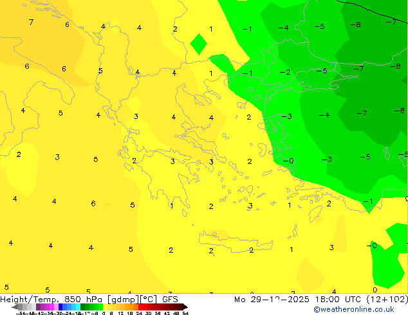Screen dimensions: 408x315
Task: Click the small green diamond patch on the map
Action: [x=199, y=44]
